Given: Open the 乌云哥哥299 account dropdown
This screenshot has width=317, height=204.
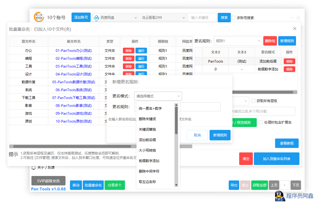Looking at the screenshot, I should [x=162, y=18].
